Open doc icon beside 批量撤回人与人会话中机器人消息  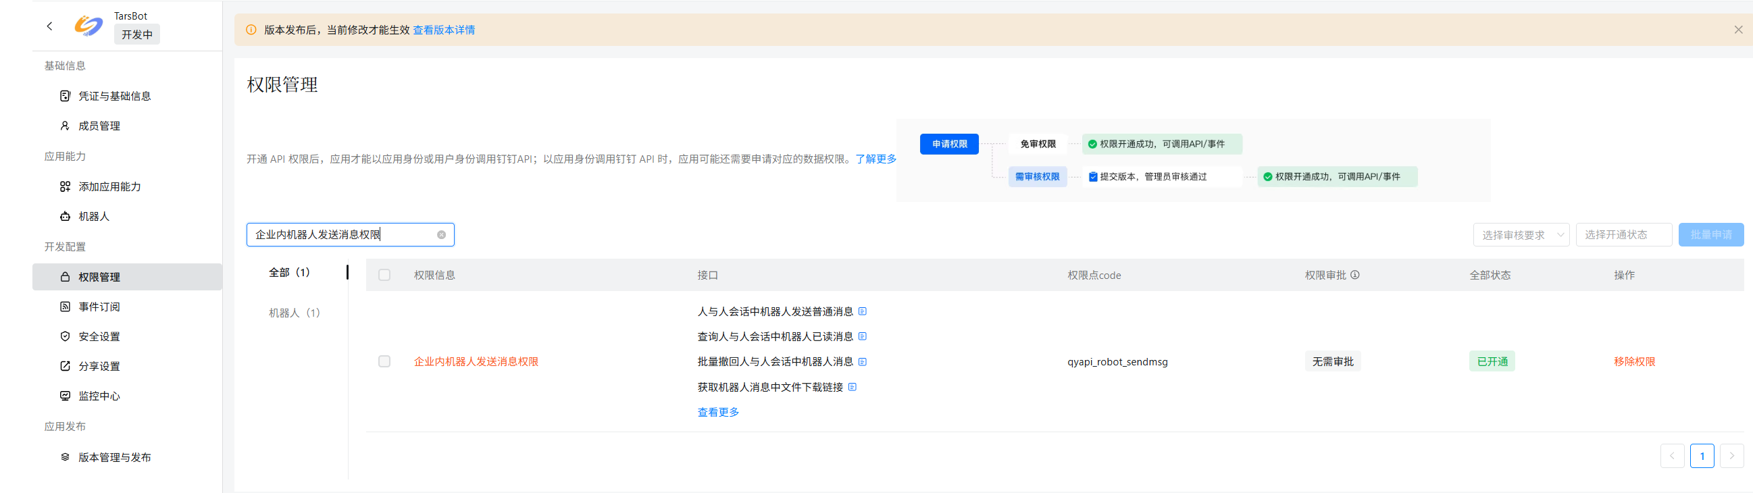(862, 362)
